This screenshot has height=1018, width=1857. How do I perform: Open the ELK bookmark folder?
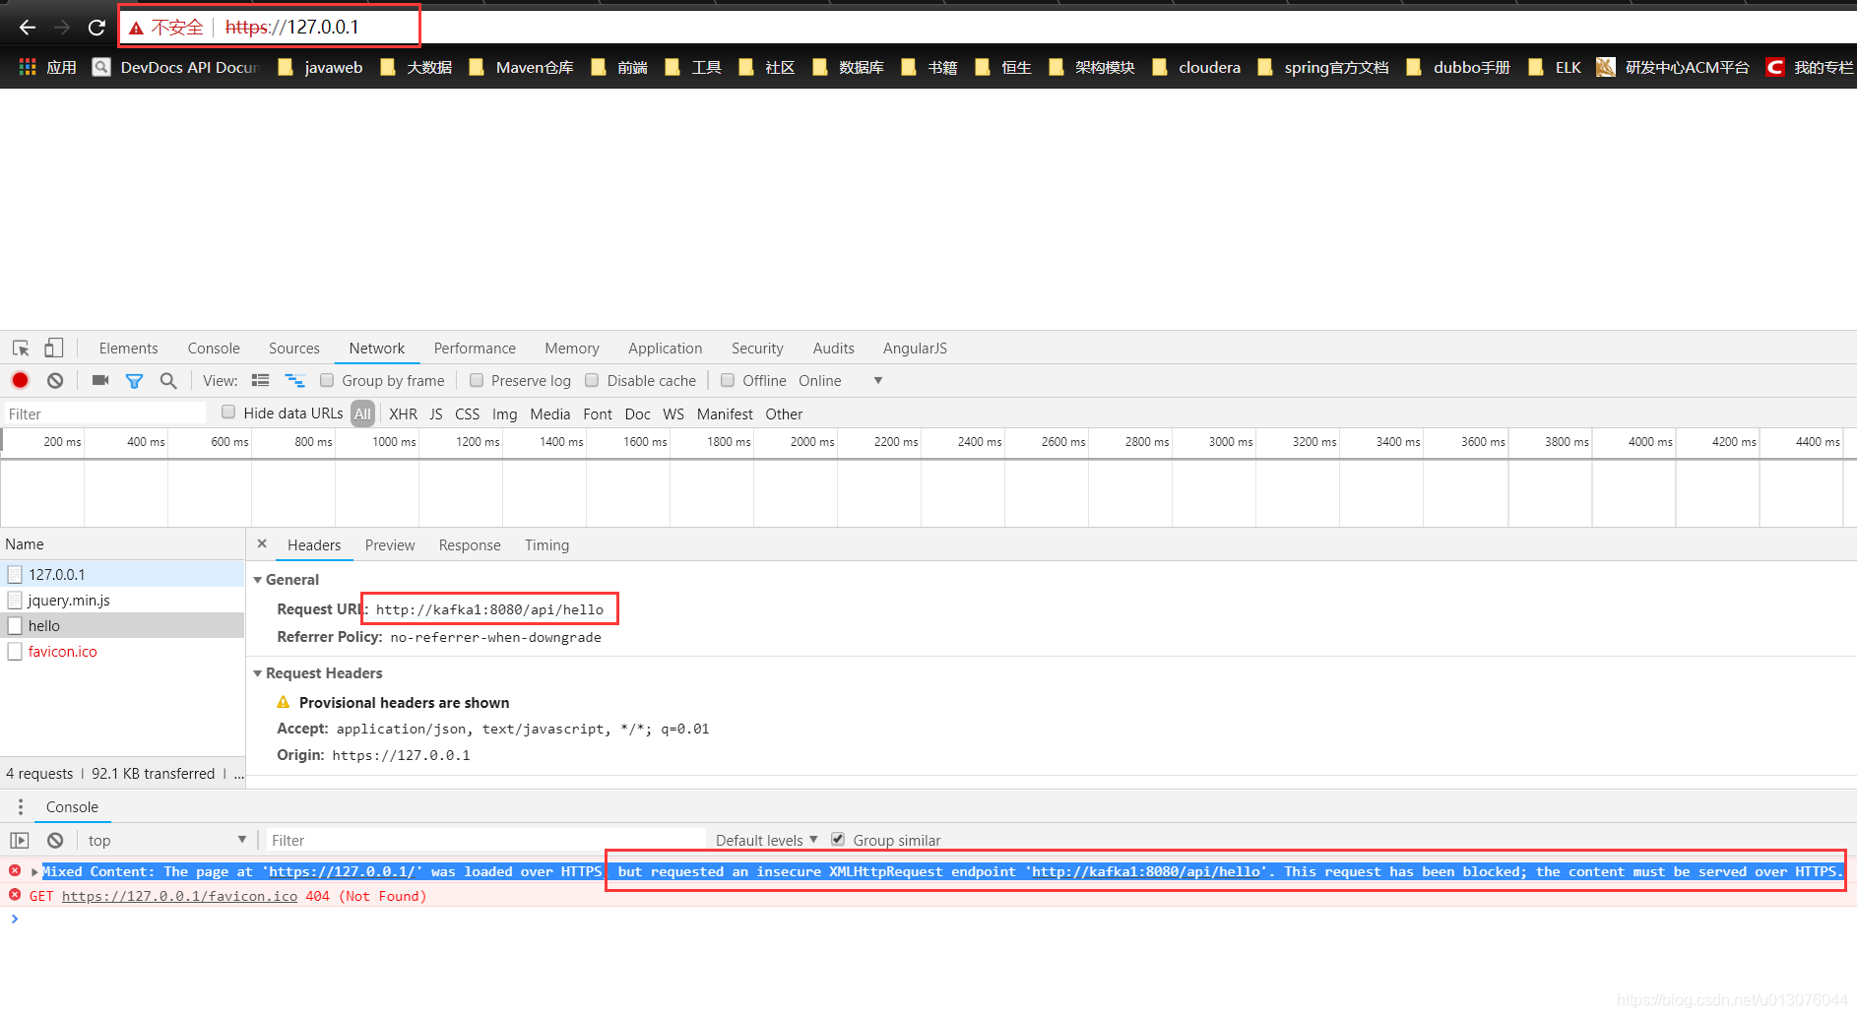(1555, 67)
